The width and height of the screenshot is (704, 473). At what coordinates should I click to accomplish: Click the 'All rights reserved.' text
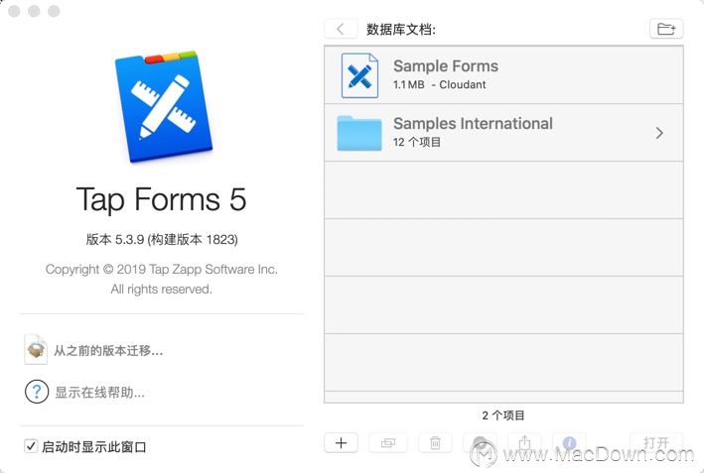pos(161,290)
